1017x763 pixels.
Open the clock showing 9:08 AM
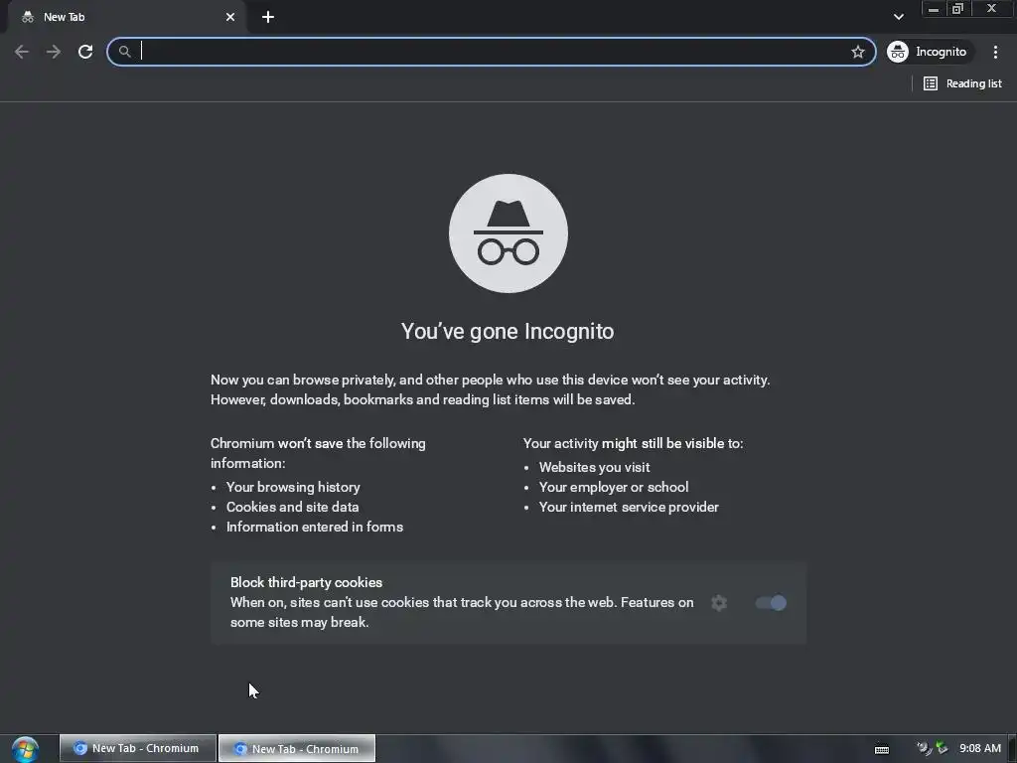(980, 748)
